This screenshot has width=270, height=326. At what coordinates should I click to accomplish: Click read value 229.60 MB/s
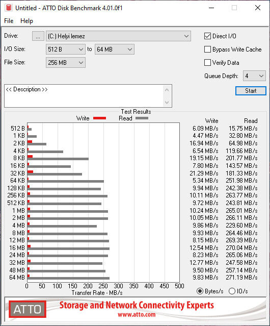(241, 225)
